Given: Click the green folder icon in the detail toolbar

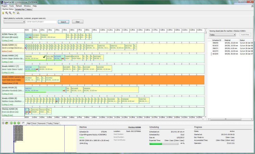Looking at the screenshot, I should coord(7,123).
